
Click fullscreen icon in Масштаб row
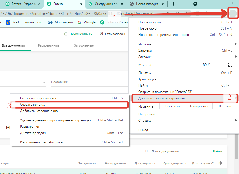pos(230,65)
